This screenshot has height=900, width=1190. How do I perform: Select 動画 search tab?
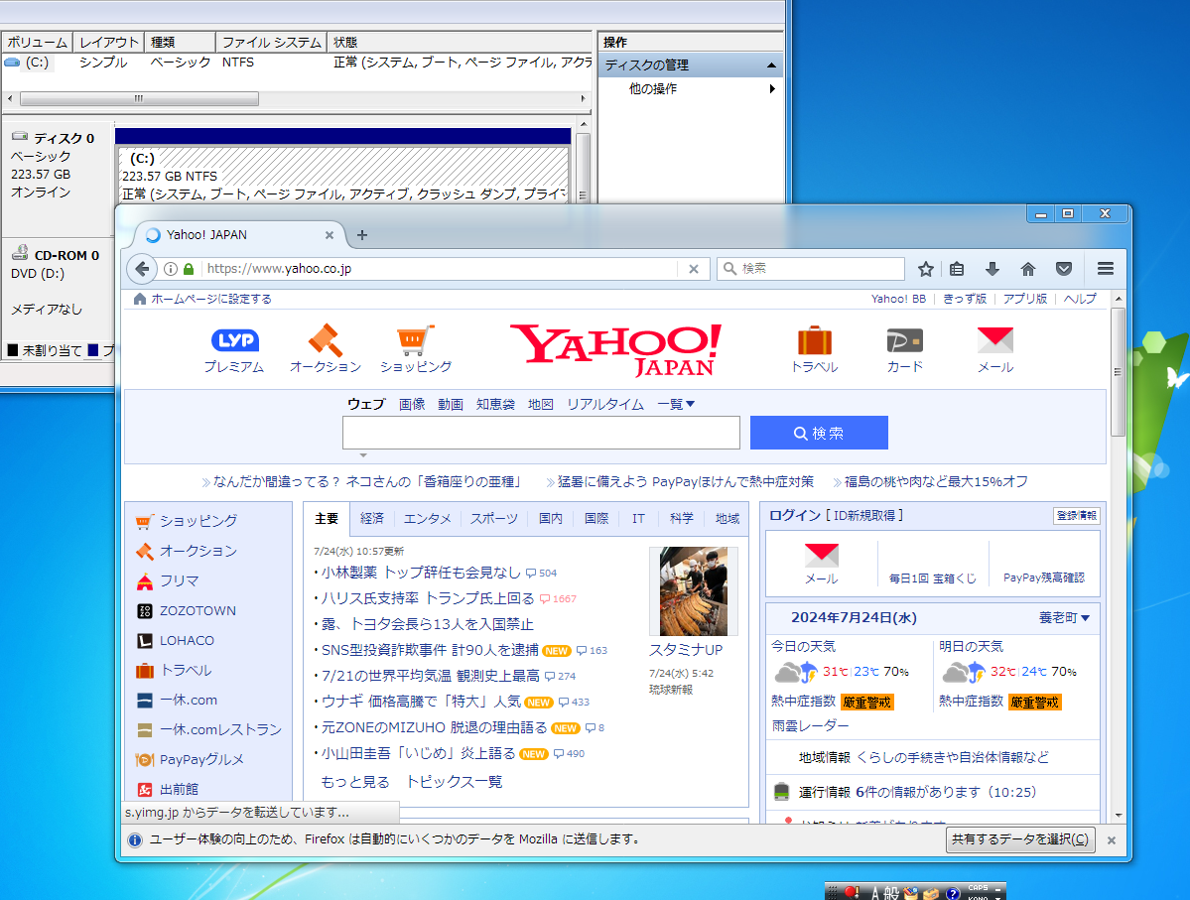click(x=450, y=405)
